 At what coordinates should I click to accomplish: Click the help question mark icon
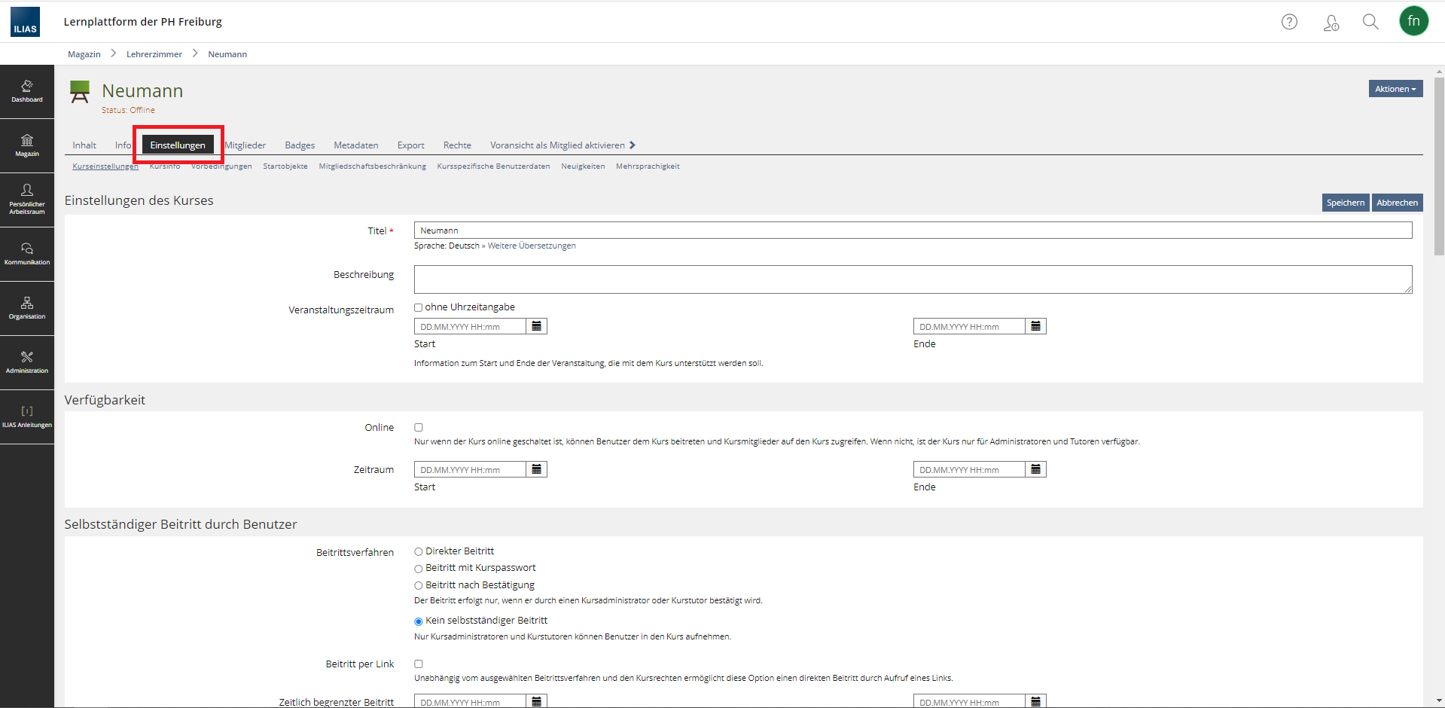tap(1289, 22)
